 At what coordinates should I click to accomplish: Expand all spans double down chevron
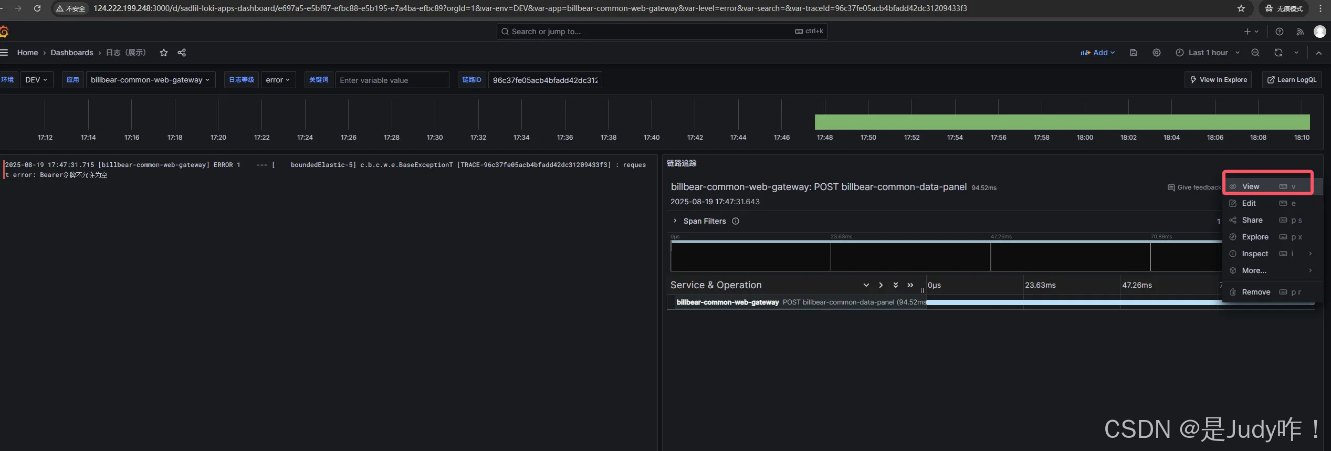click(896, 285)
